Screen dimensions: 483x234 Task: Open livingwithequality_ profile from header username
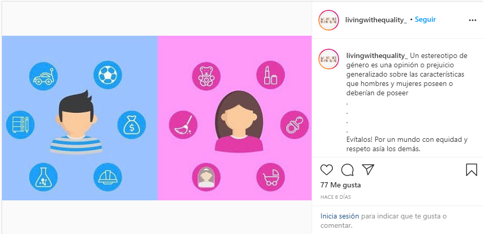tap(376, 20)
